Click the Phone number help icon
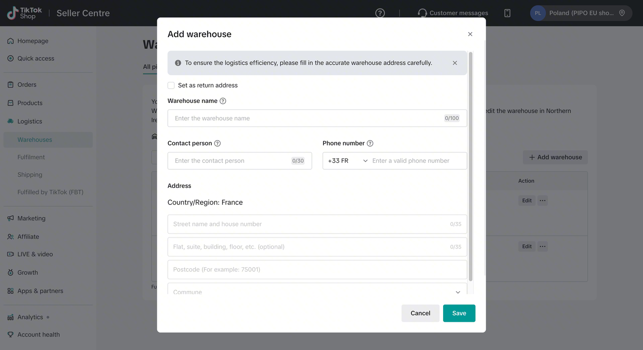Viewport: 643px width, 350px height. click(x=370, y=143)
